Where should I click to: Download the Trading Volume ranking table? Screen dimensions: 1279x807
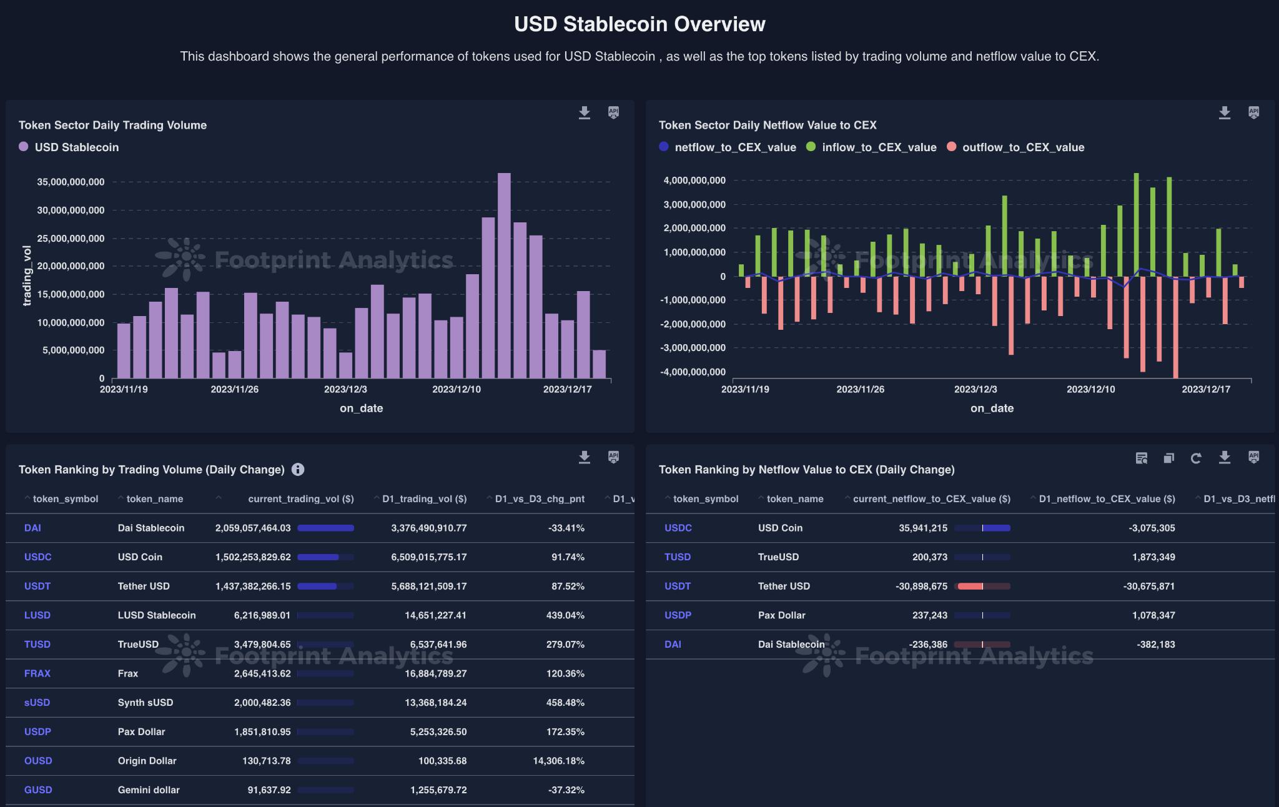[584, 457]
